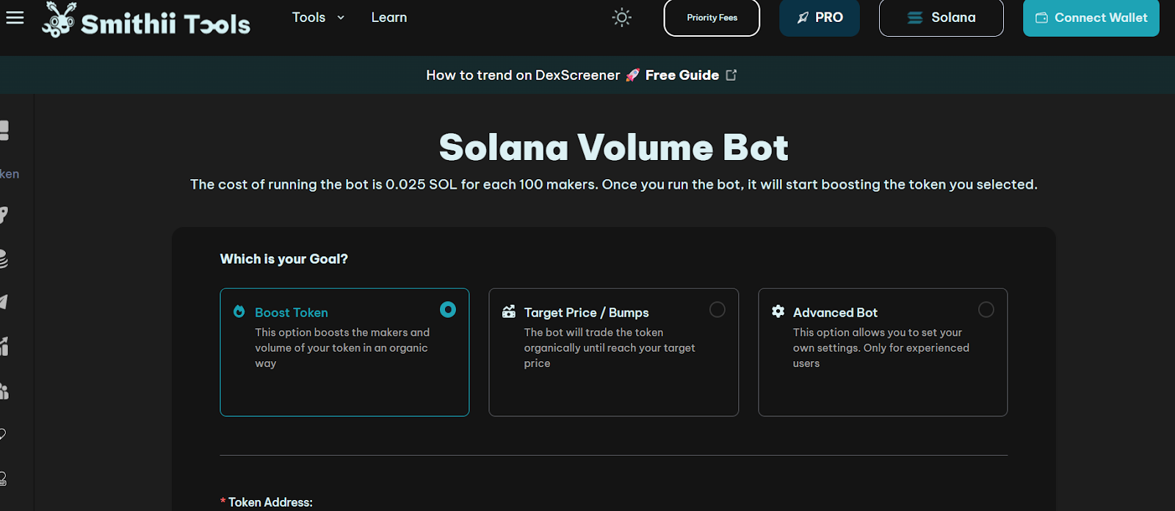Select the Advanced Bot radio button

point(986,310)
